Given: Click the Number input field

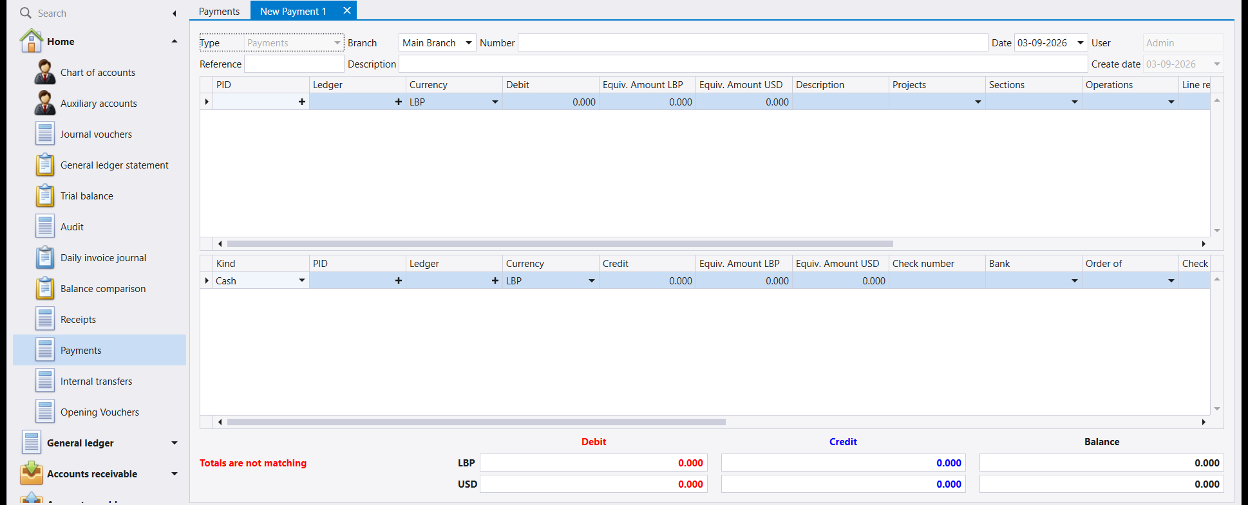Looking at the screenshot, I should [x=753, y=42].
